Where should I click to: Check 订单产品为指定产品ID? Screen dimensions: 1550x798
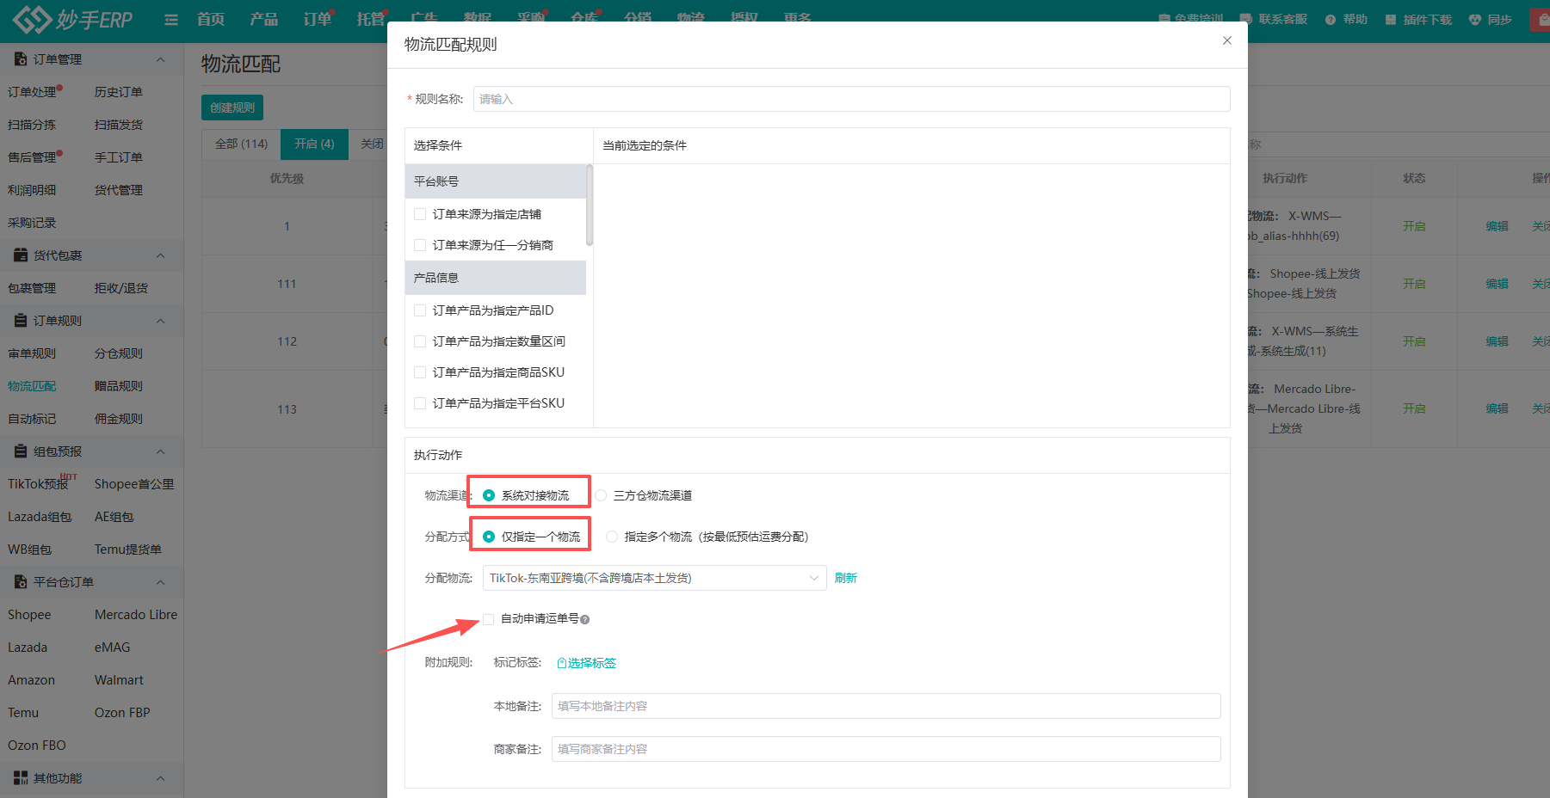click(x=420, y=310)
